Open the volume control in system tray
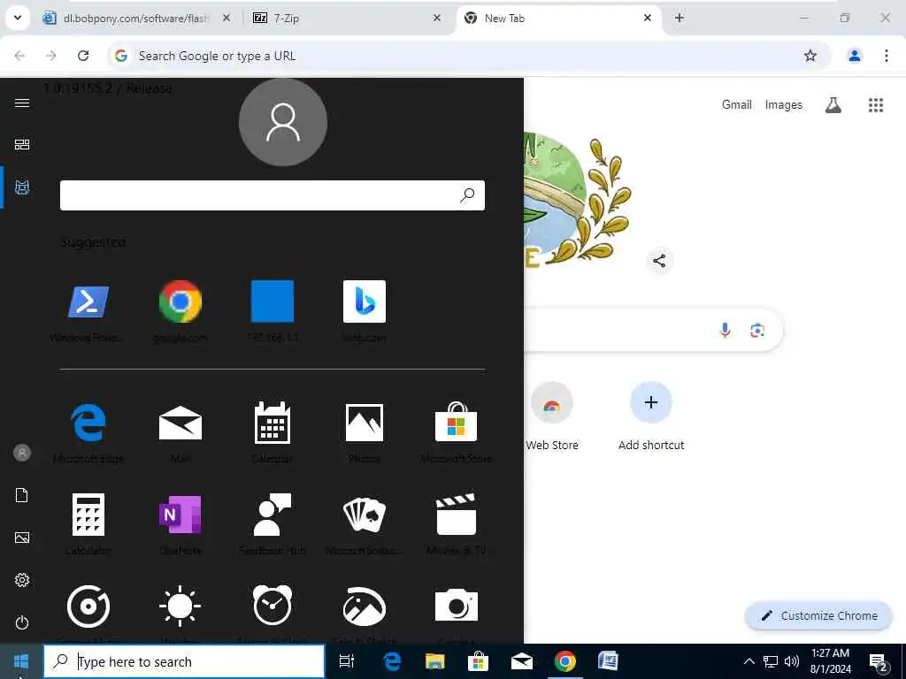The width and height of the screenshot is (906, 679). coord(792,661)
